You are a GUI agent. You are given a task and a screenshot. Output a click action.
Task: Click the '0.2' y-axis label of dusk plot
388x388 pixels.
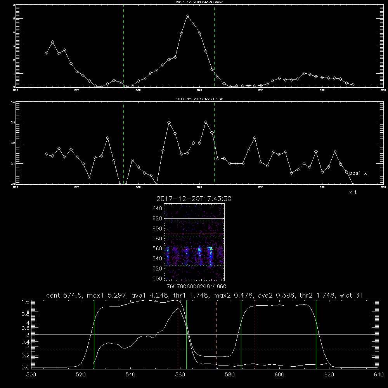tap(12, 143)
